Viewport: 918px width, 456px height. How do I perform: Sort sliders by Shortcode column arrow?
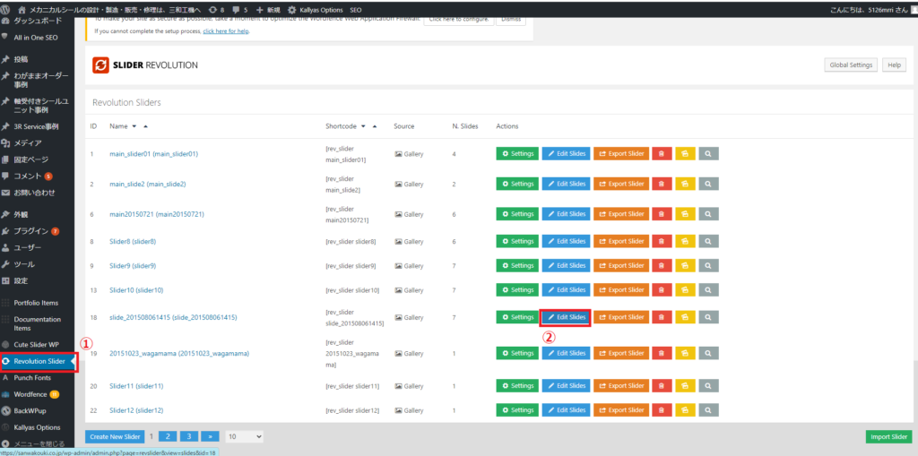pyautogui.click(x=375, y=126)
